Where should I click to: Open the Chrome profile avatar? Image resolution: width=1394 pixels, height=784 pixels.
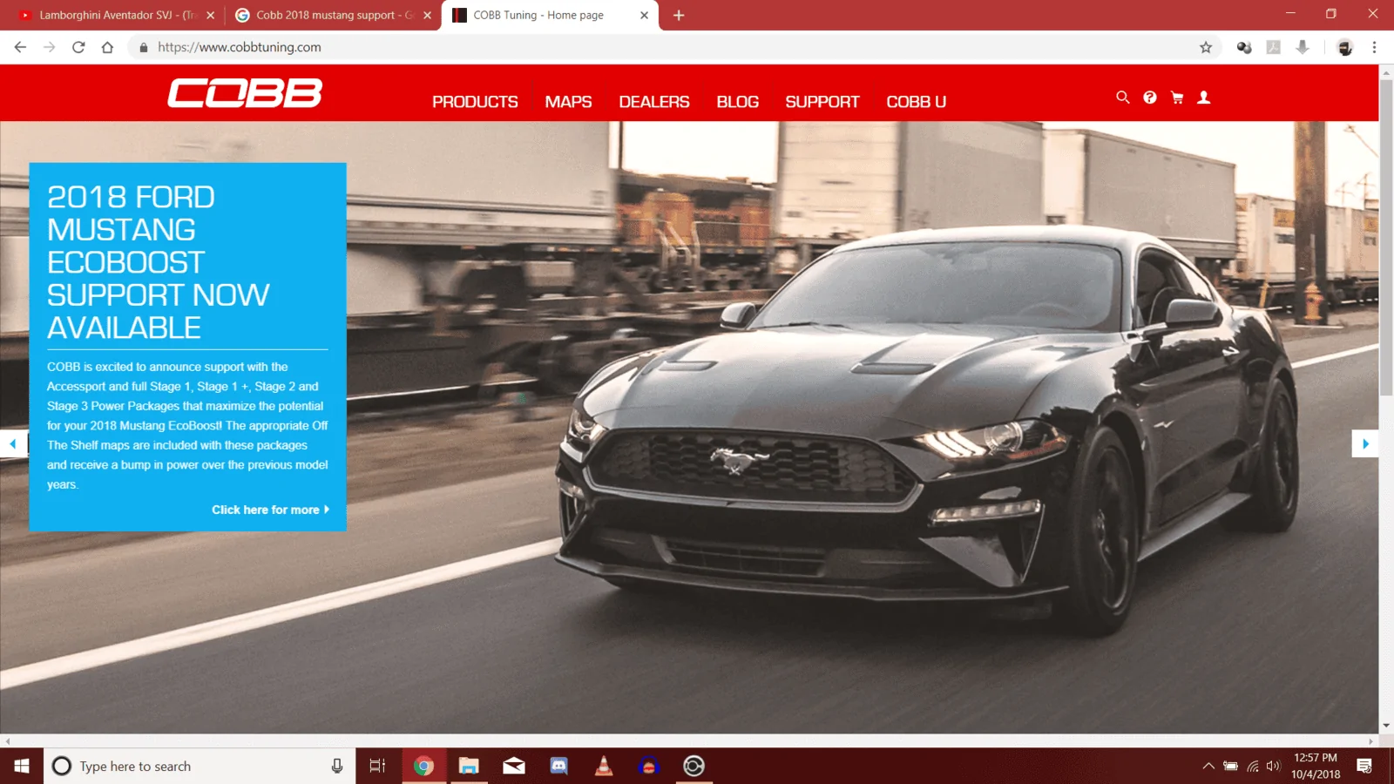[1345, 47]
